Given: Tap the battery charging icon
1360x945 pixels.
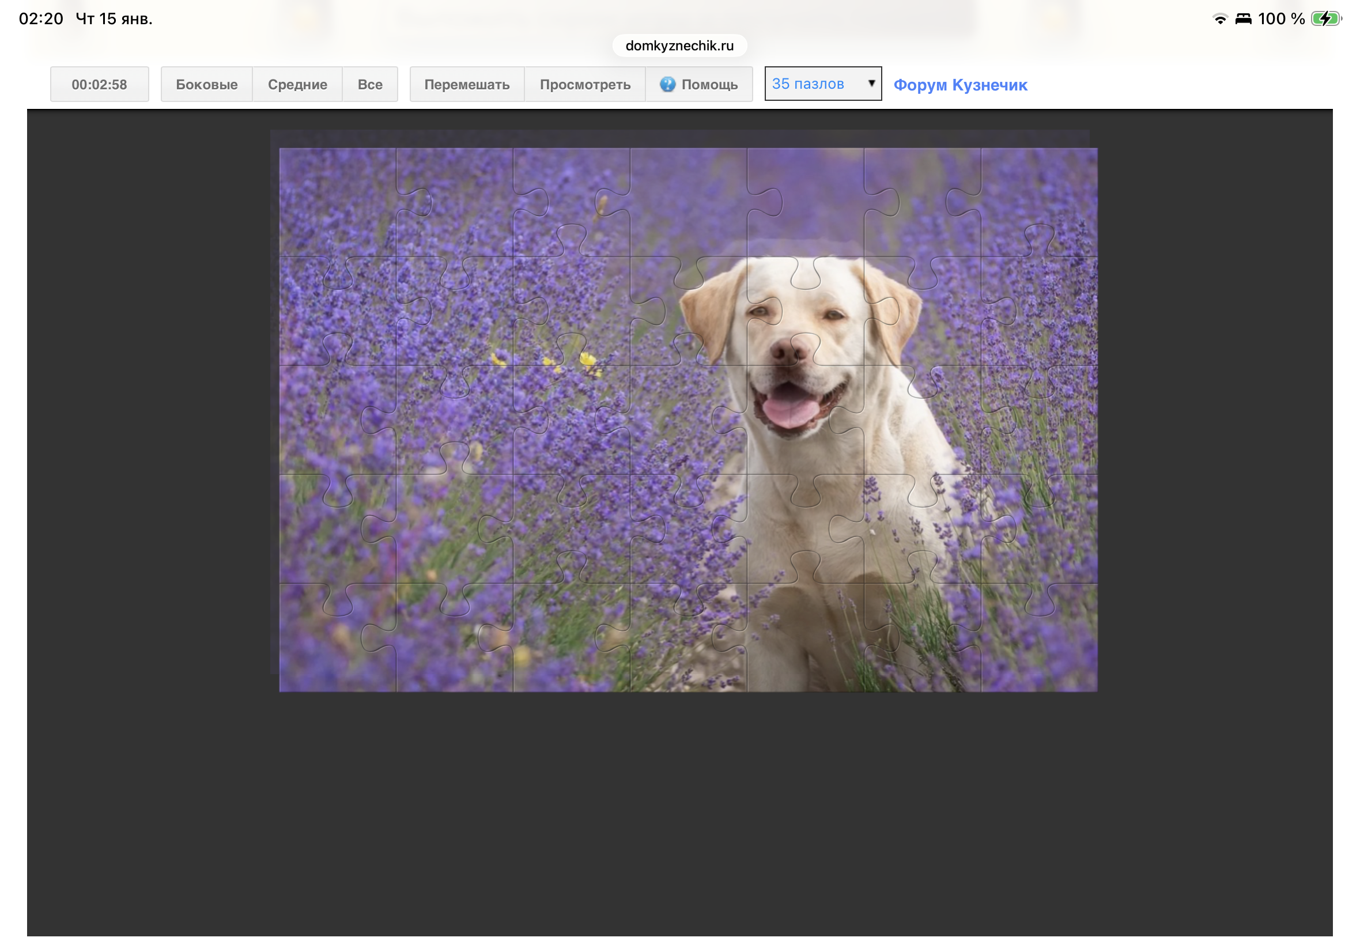Looking at the screenshot, I should [x=1325, y=19].
